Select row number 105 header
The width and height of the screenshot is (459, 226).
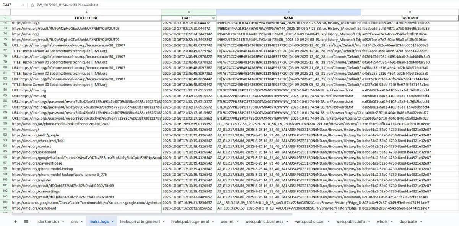click(x=5, y=208)
